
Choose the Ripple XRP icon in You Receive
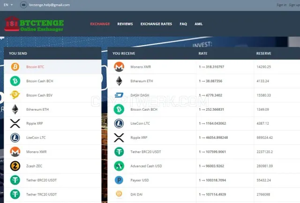point(119,137)
